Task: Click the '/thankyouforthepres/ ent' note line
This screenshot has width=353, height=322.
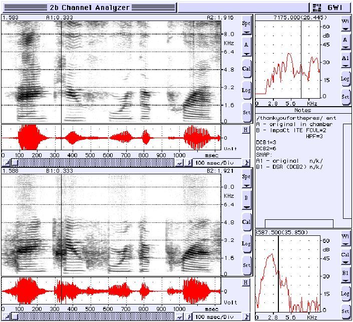Action: (x=296, y=118)
